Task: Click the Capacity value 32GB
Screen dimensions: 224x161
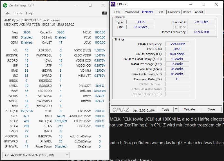Action: pos(61,32)
